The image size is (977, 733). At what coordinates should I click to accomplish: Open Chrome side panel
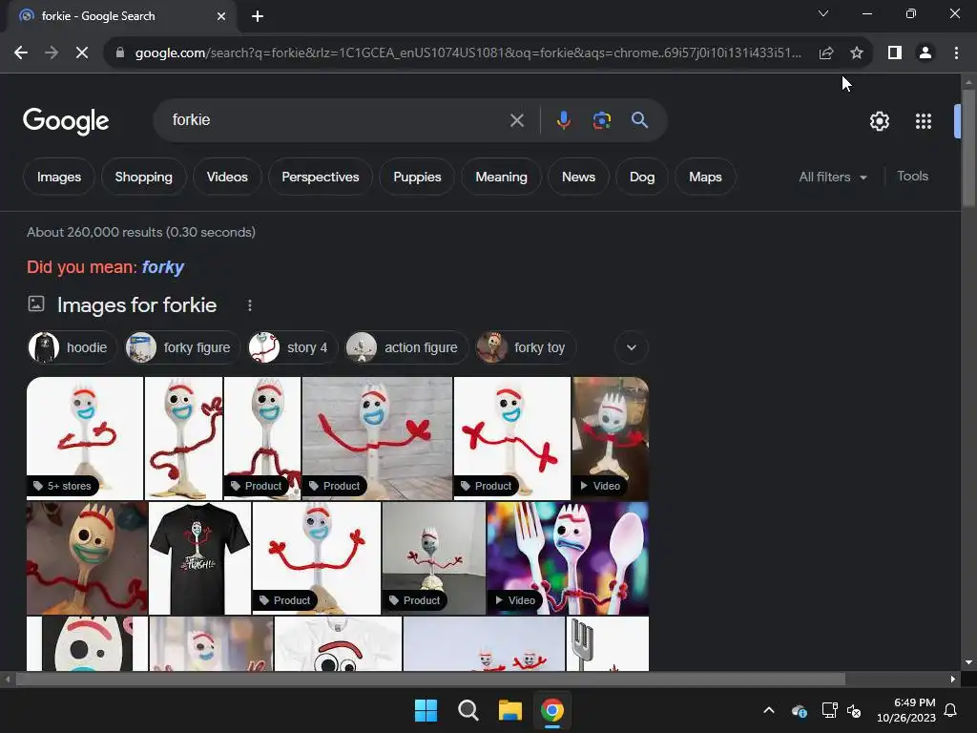click(895, 53)
